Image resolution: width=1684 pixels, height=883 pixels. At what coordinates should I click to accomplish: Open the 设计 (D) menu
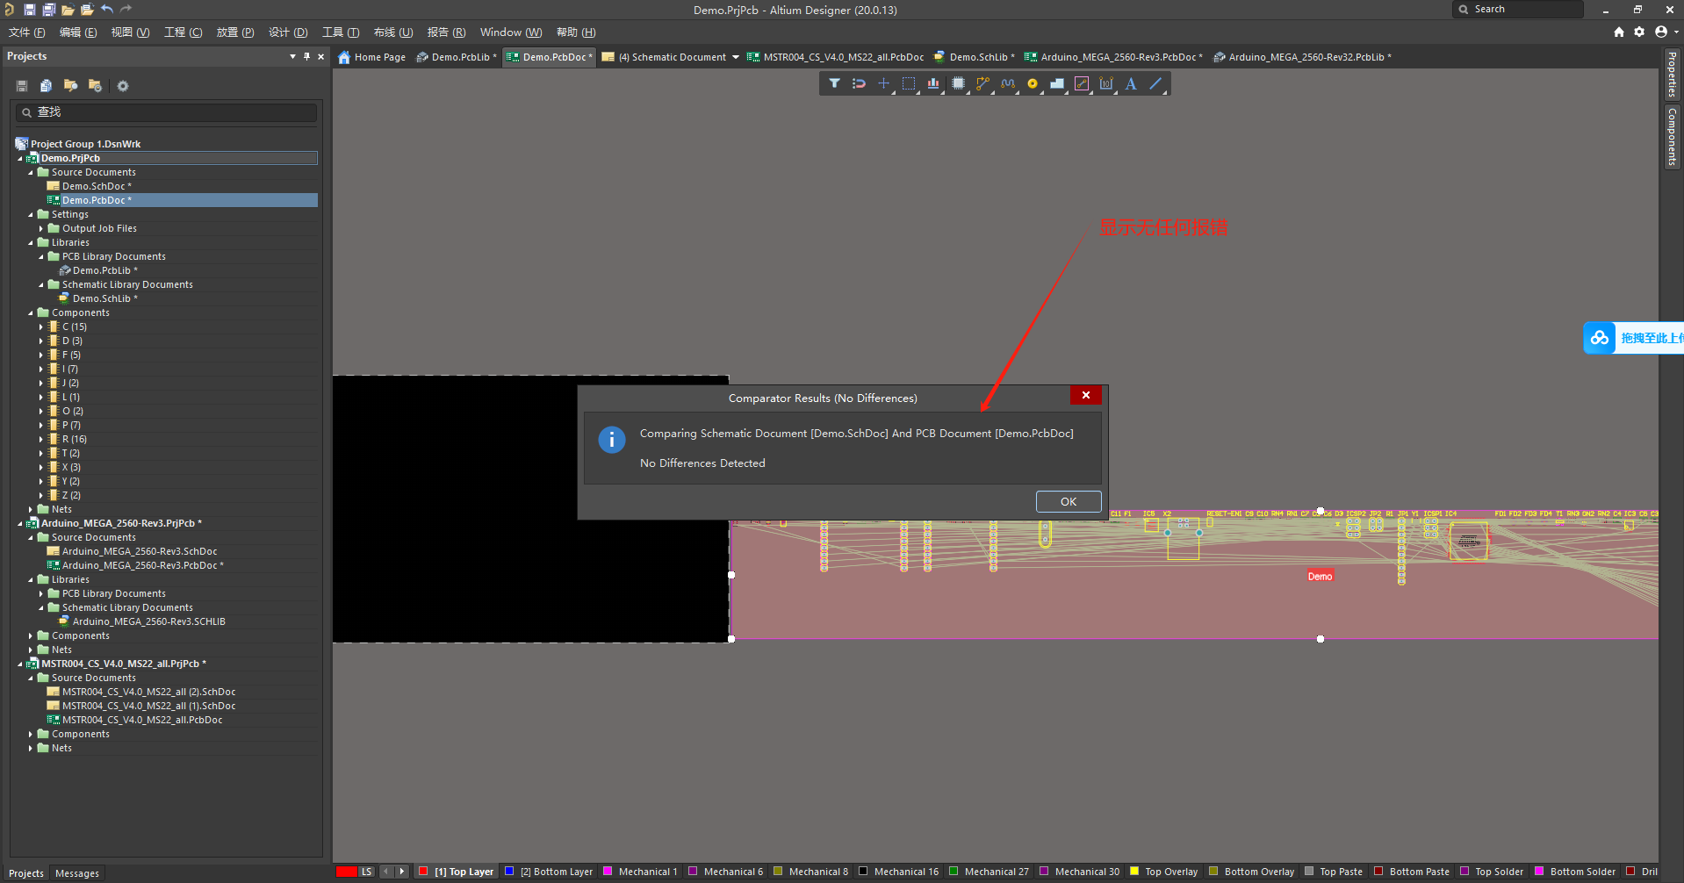pos(288,32)
